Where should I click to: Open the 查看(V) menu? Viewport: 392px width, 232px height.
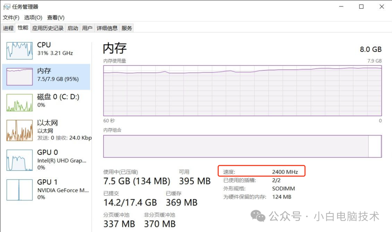coord(56,17)
